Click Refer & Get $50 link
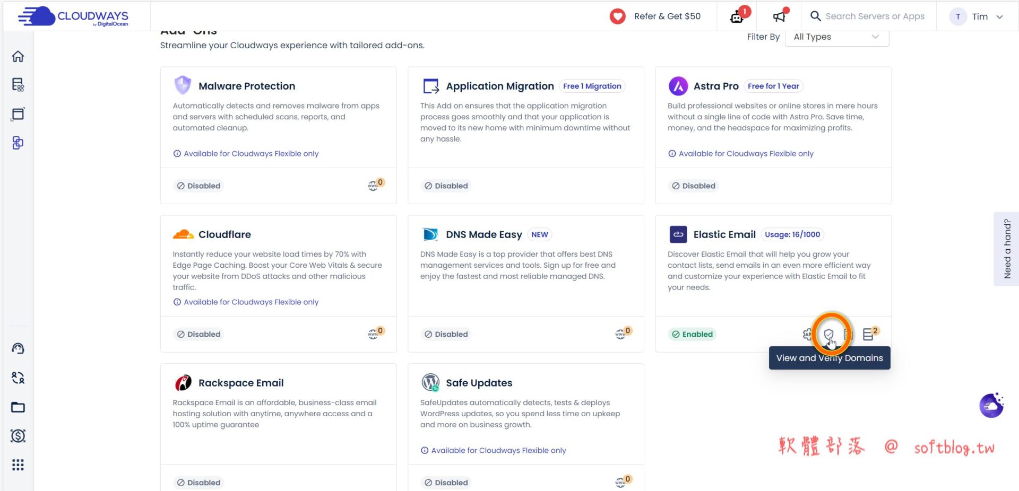 tap(655, 16)
